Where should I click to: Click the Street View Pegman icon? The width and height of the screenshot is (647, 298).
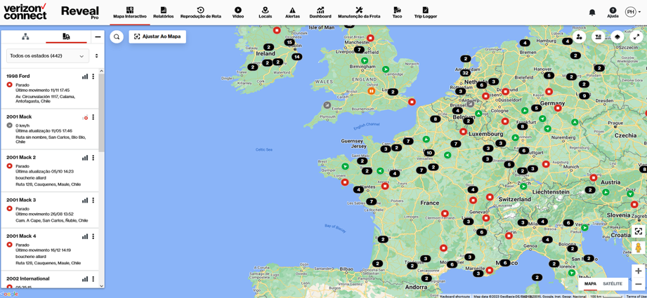coord(639,248)
